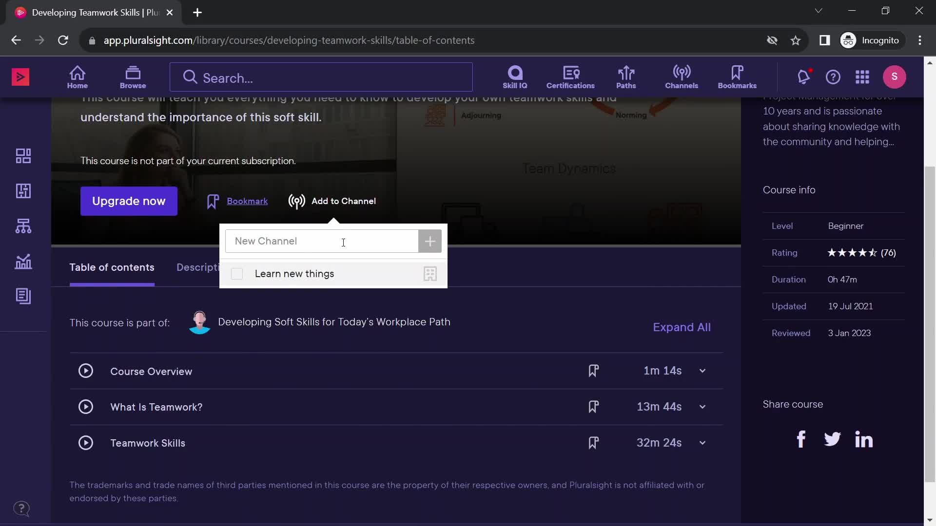Screen dimensions: 936x526
Task: Expand the Course Overview module chevron
Action: (x=702, y=371)
